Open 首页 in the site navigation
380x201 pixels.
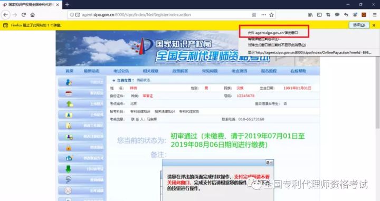69,71
